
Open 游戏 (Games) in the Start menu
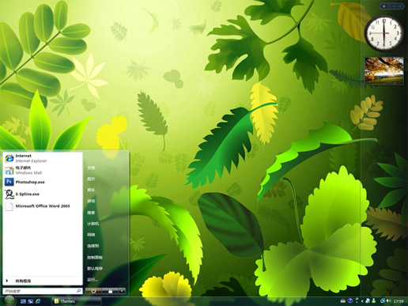tap(91, 201)
